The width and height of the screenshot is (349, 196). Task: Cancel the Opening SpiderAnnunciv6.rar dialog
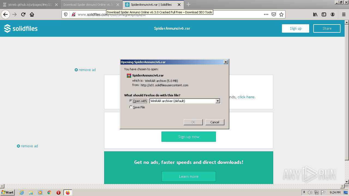coord(215,122)
